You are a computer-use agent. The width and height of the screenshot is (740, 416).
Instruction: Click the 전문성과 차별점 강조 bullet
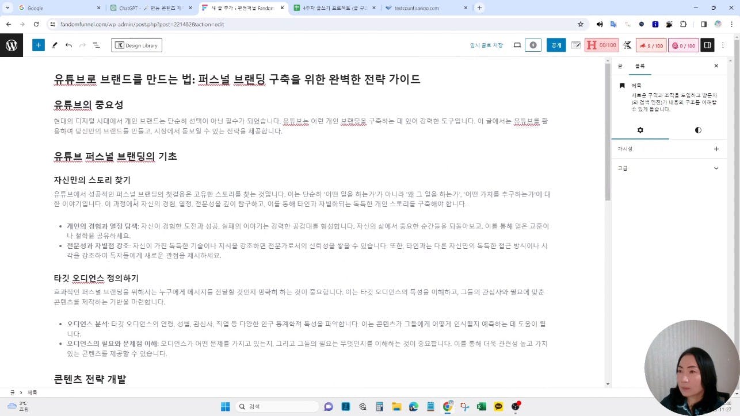pos(308,251)
